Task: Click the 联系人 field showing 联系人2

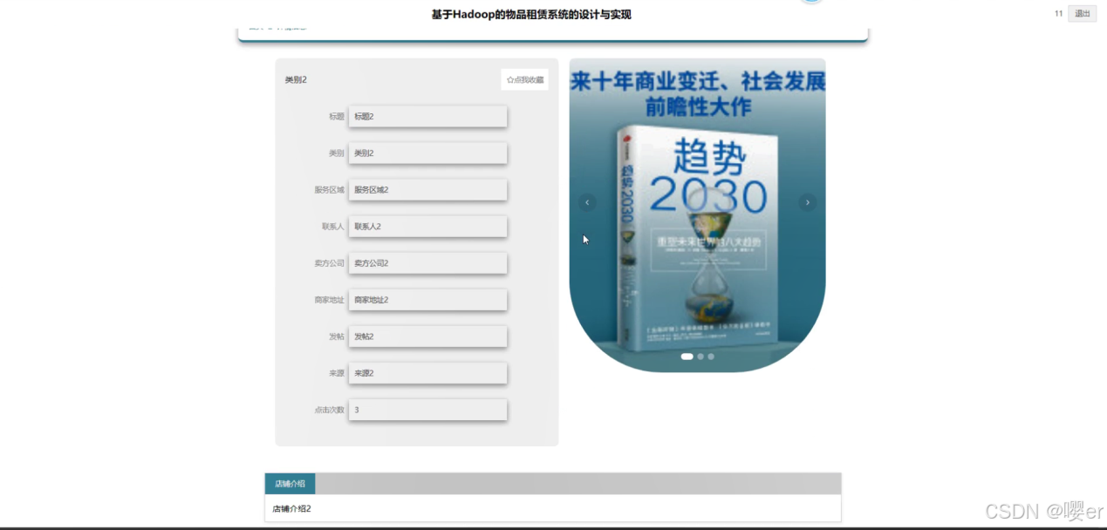Action: click(427, 226)
